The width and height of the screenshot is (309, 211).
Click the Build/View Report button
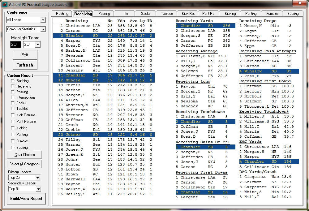click(26, 199)
